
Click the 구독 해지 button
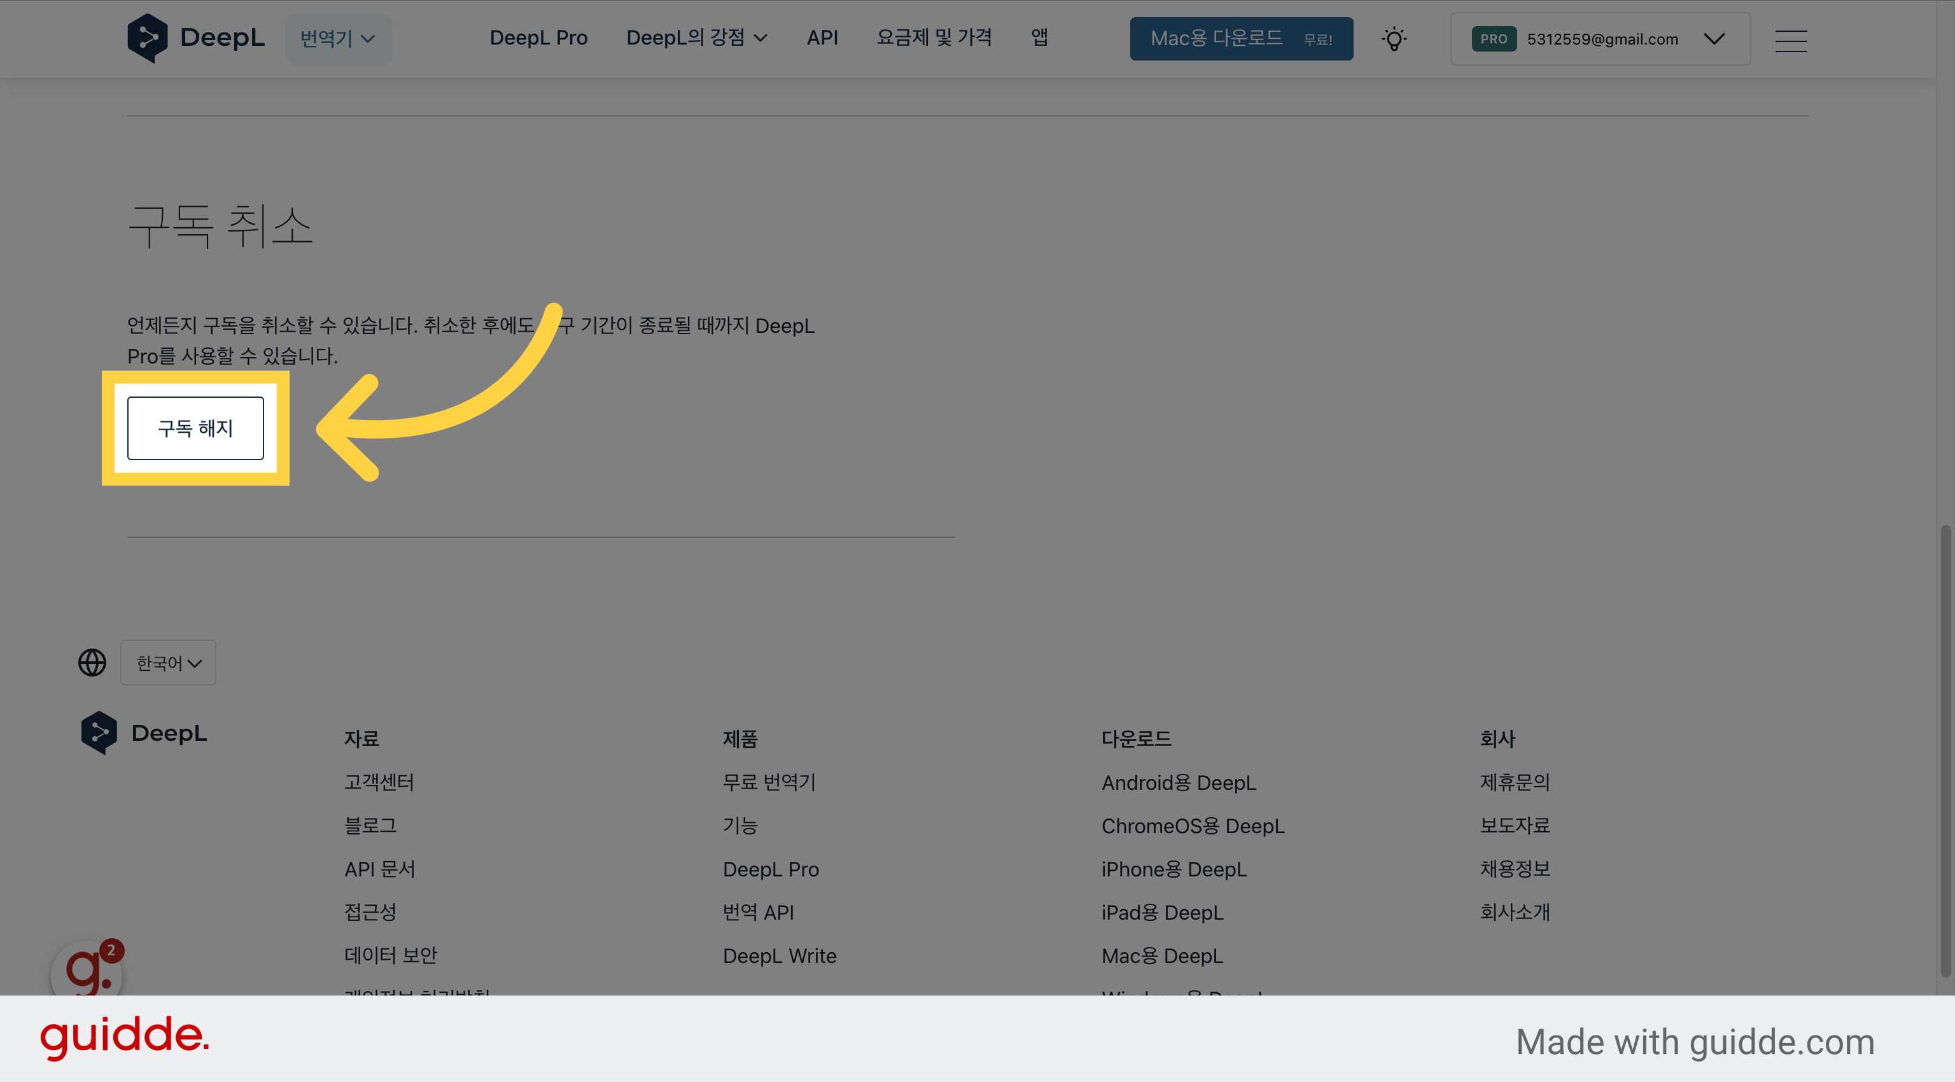pos(196,428)
